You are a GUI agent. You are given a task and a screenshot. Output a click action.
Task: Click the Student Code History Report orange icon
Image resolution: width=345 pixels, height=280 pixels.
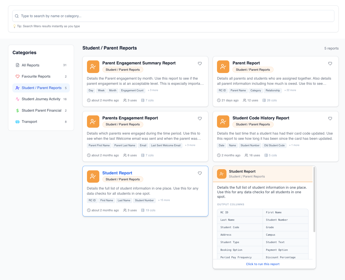[223, 122]
